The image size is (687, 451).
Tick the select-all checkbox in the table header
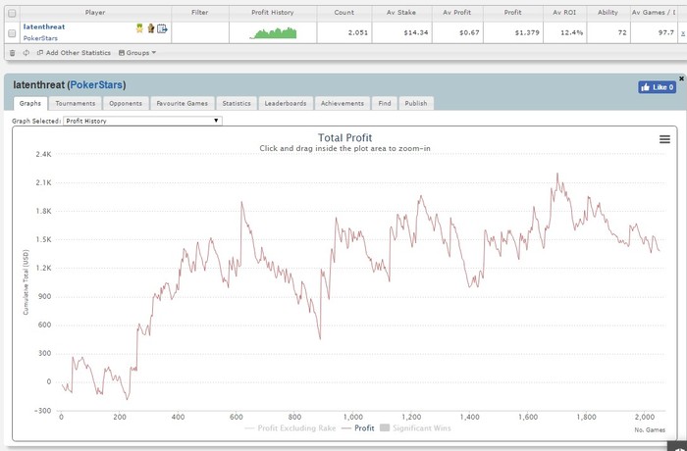(x=12, y=13)
